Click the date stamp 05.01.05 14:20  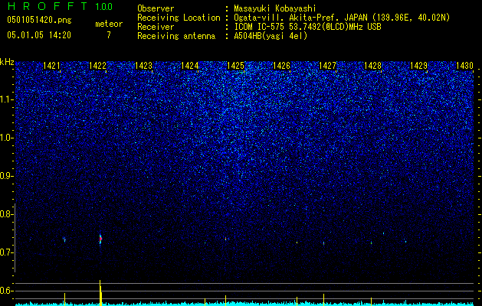39,35
